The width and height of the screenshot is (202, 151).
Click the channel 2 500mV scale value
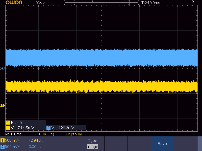tap(12, 147)
